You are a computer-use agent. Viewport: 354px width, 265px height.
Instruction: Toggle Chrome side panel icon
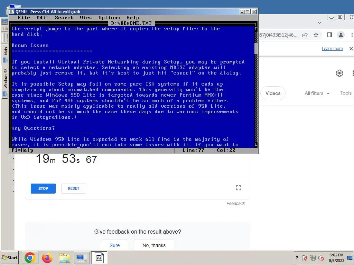[329, 35]
